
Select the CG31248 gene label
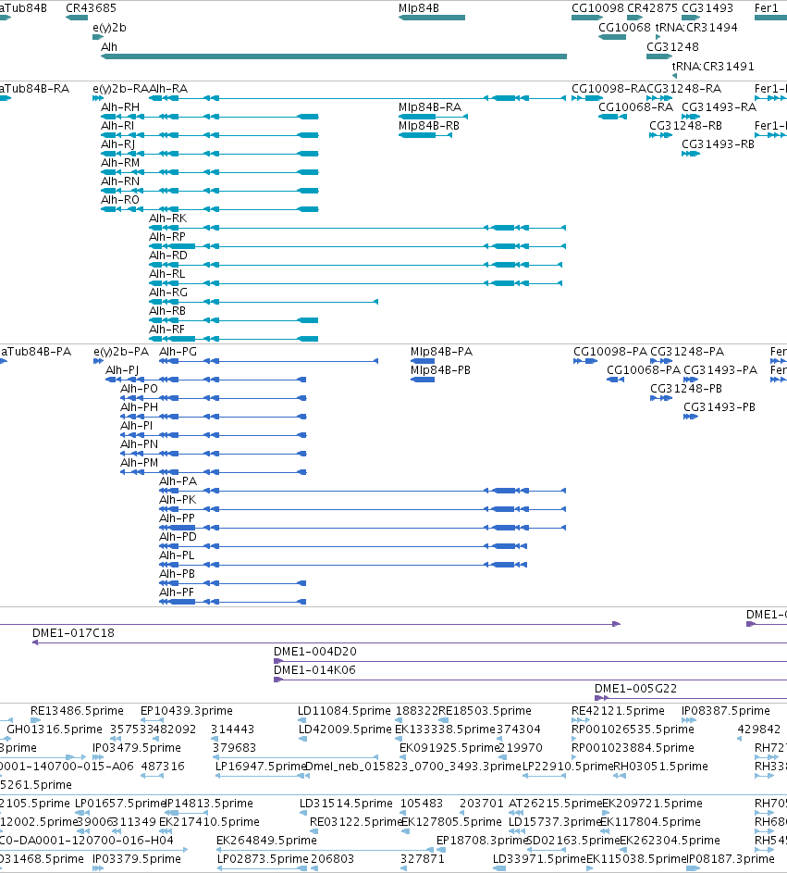[672, 47]
